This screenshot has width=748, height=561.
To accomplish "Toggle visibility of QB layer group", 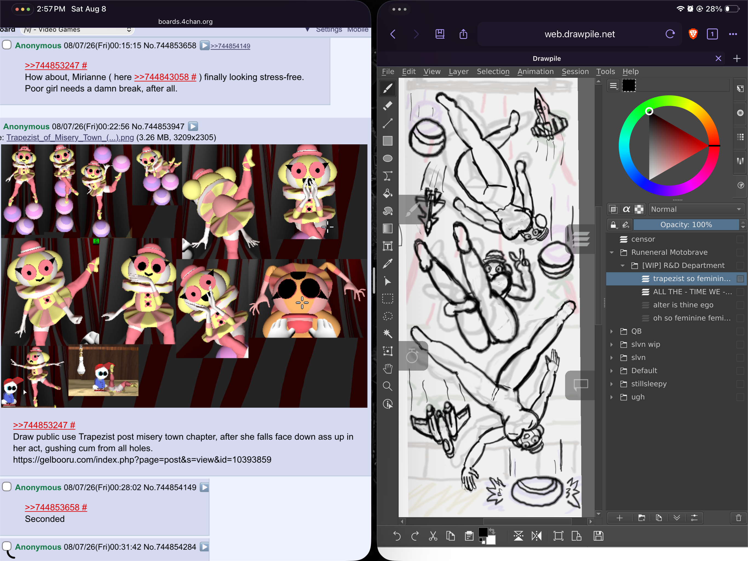I will (x=740, y=331).
